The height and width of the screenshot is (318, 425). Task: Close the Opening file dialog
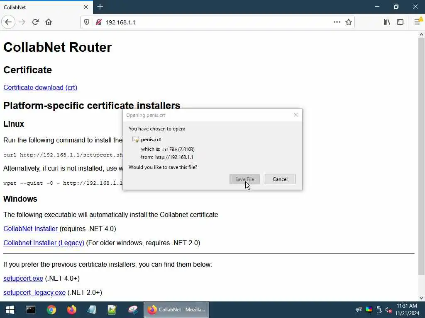pos(296,115)
